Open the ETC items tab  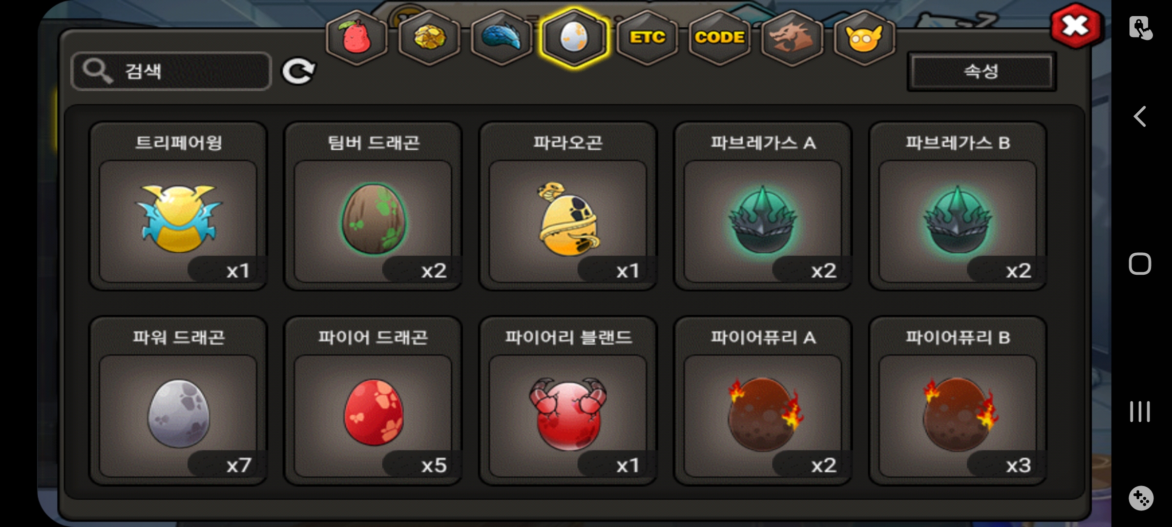point(647,38)
